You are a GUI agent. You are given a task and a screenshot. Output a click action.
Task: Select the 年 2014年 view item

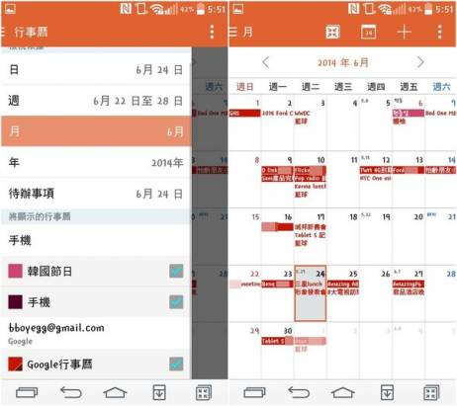click(96, 162)
